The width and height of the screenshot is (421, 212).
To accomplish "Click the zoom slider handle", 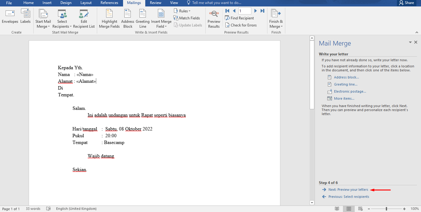I will [386, 209].
